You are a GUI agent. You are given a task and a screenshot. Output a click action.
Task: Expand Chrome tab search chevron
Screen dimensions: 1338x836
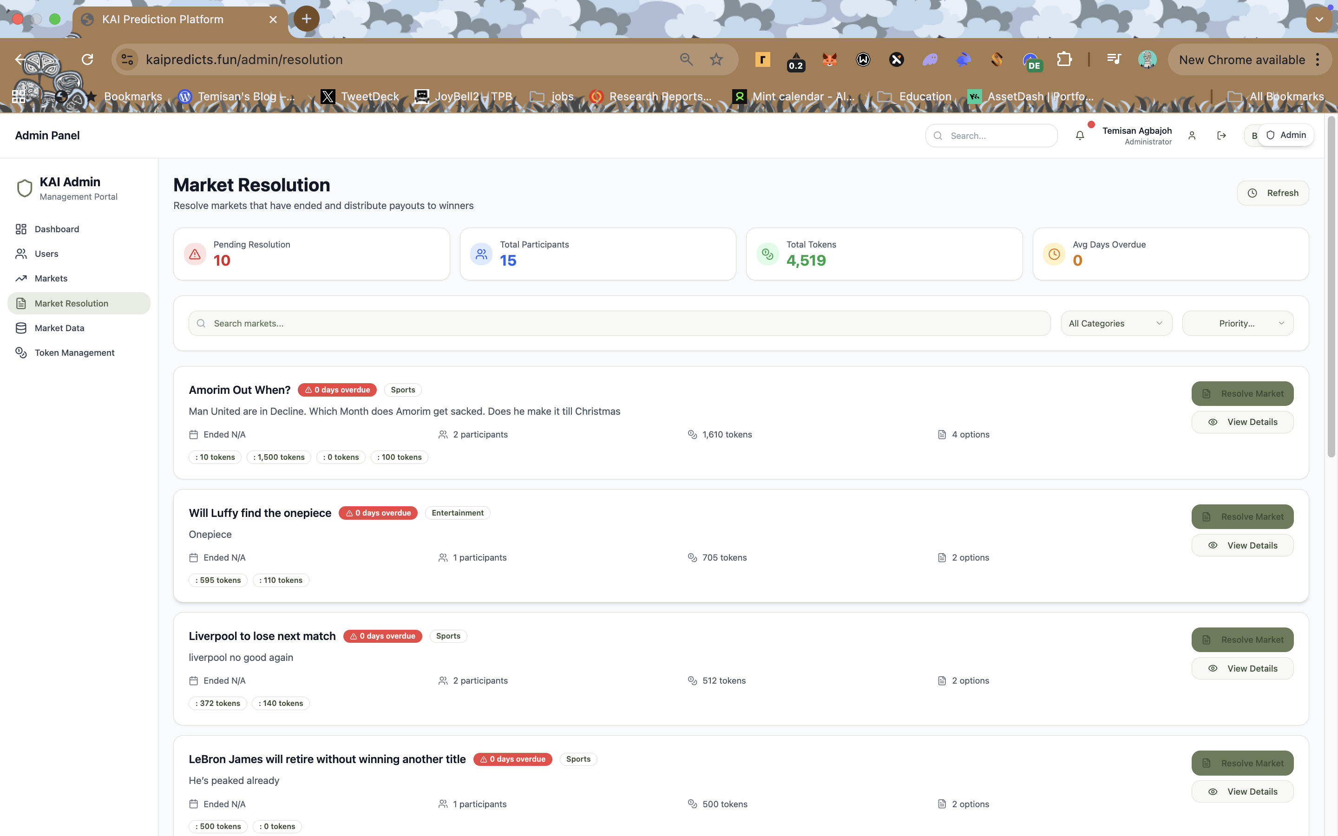[x=1319, y=20]
